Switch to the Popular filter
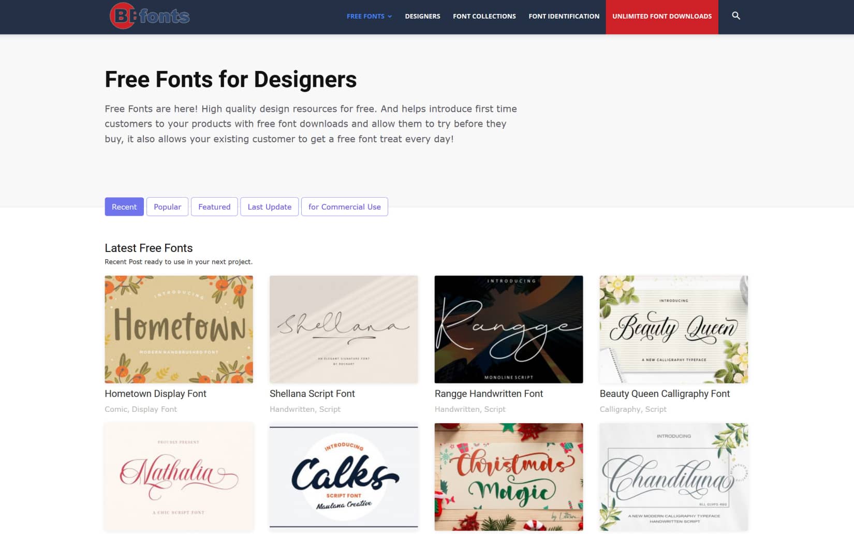854x534 pixels. coord(167,206)
